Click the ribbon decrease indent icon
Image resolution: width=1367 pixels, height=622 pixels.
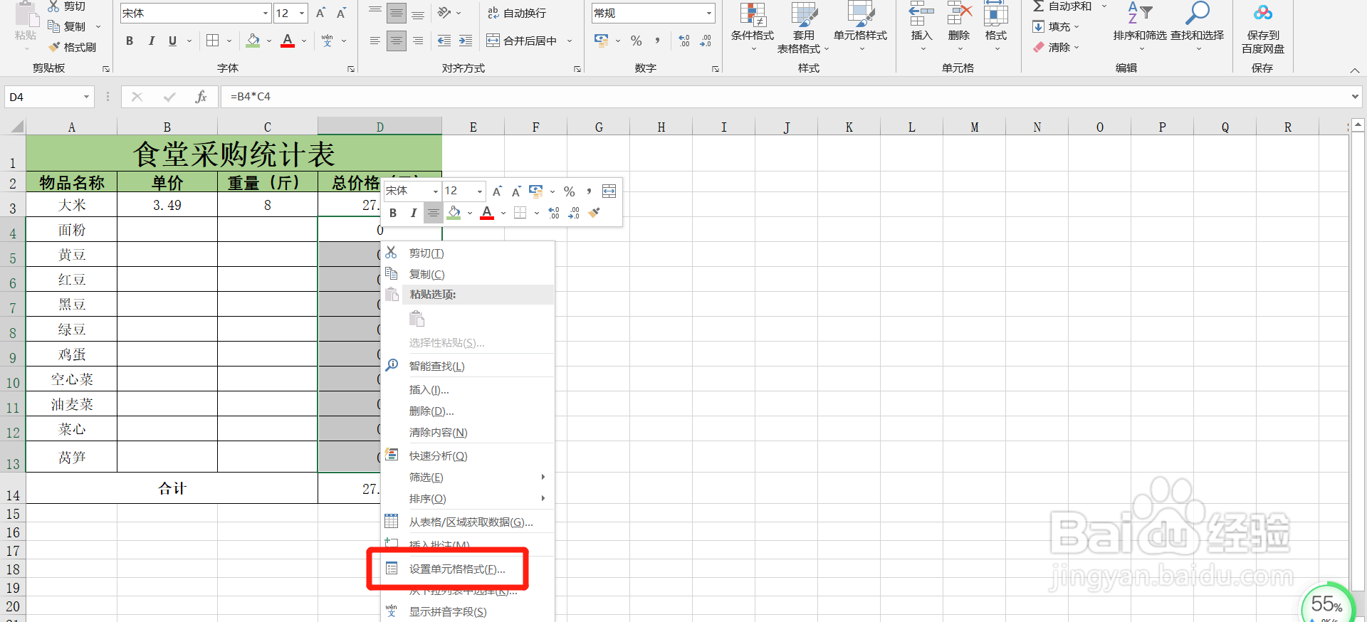(444, 41)
